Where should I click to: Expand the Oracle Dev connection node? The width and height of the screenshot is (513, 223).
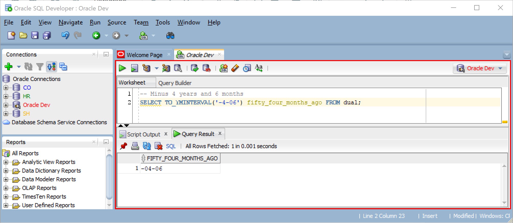pos(6,105)
